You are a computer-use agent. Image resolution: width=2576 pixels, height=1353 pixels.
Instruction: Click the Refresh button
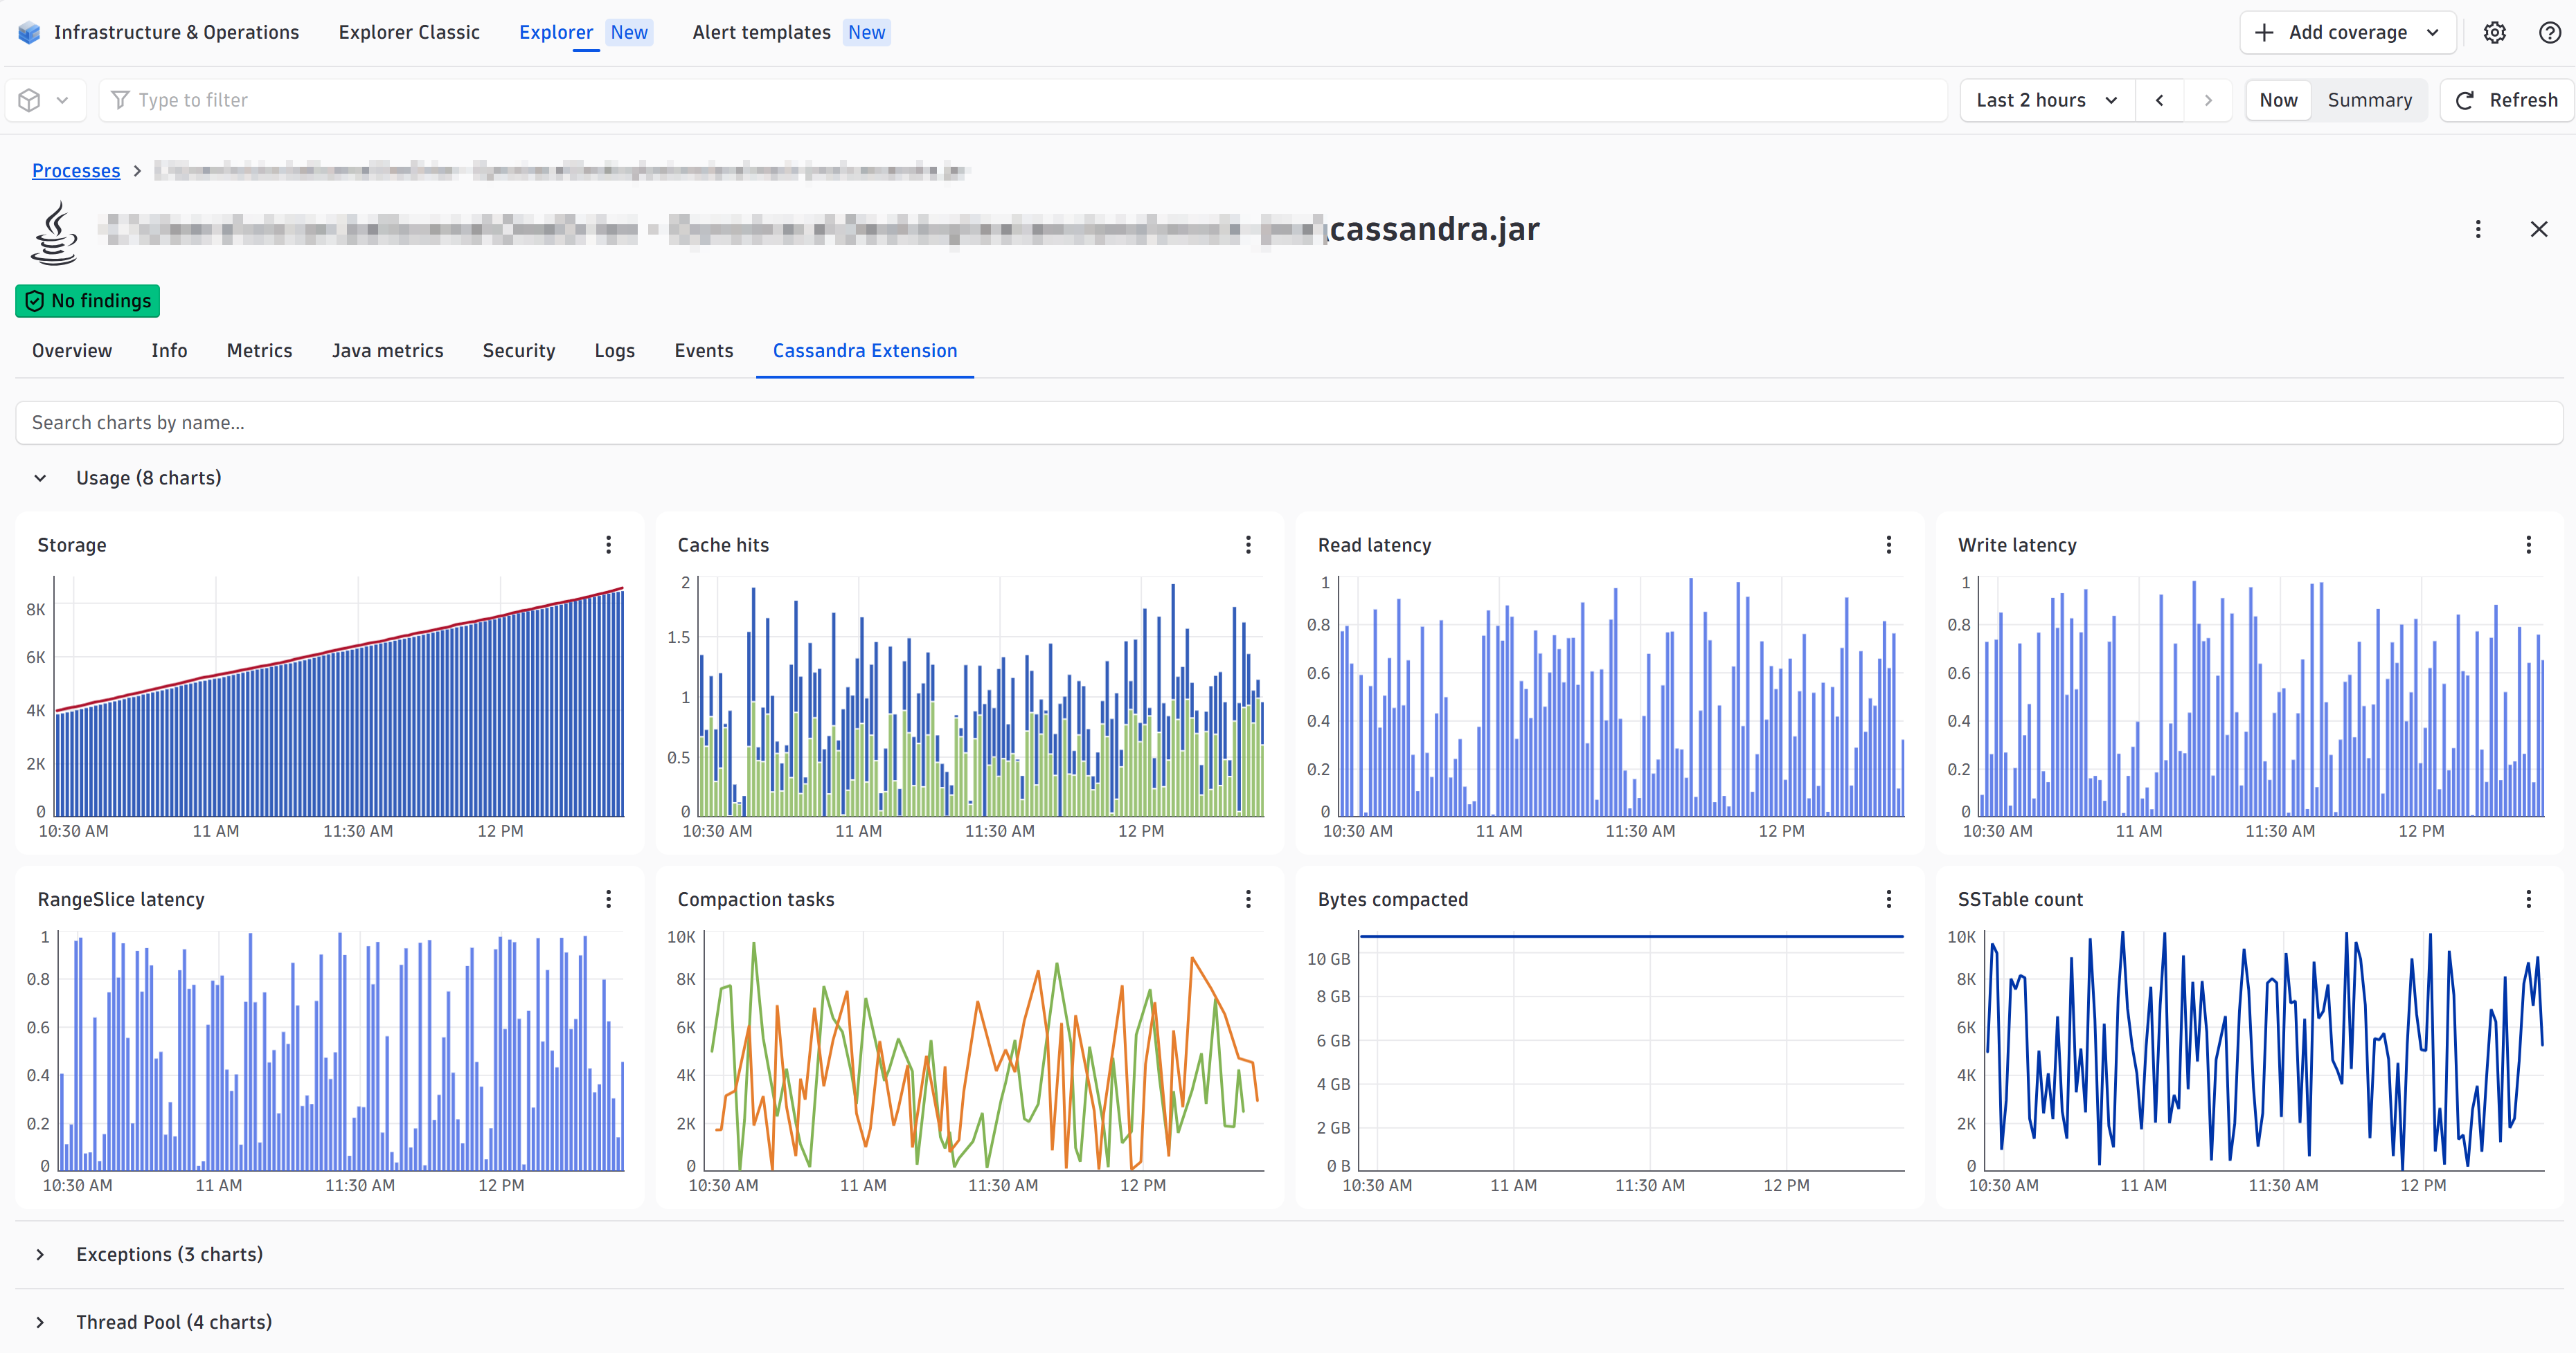(x=2506, y=100)
